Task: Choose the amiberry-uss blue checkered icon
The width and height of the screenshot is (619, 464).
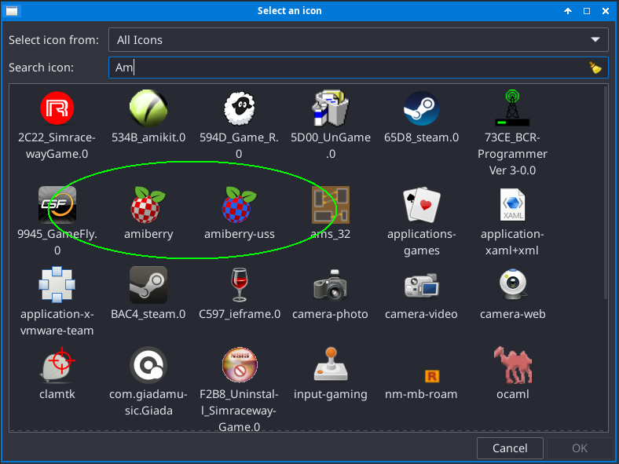Action: point(240,205)
